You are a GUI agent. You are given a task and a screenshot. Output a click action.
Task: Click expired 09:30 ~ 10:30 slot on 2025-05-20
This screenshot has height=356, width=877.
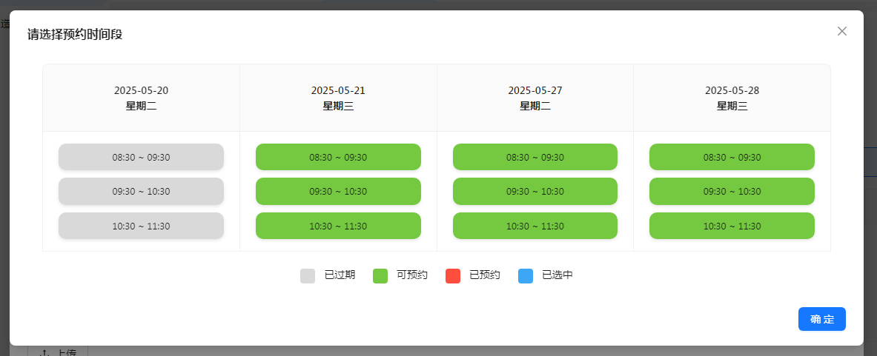point(141,192)
